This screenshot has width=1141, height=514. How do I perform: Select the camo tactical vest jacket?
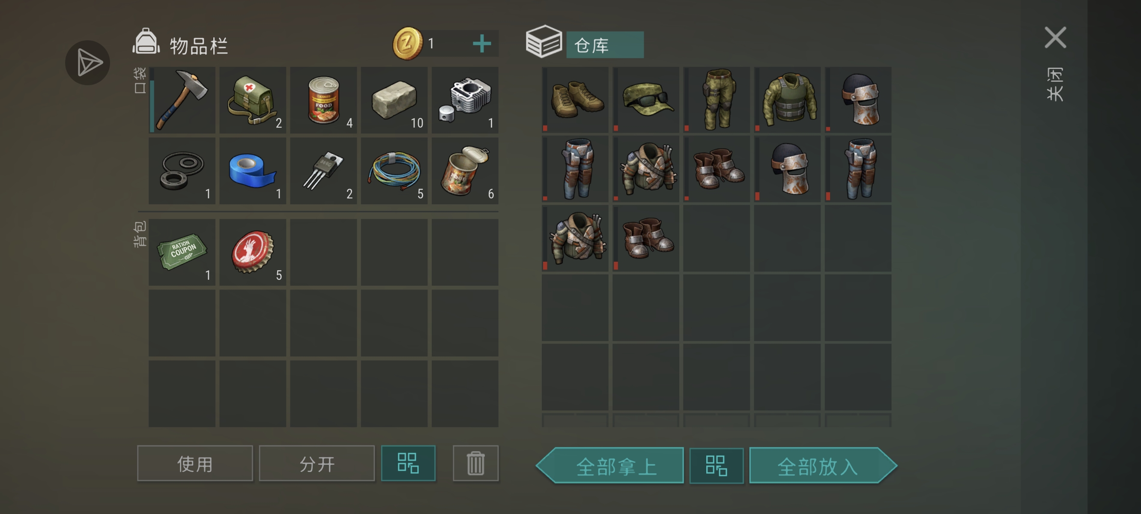(x=788, y=100)
